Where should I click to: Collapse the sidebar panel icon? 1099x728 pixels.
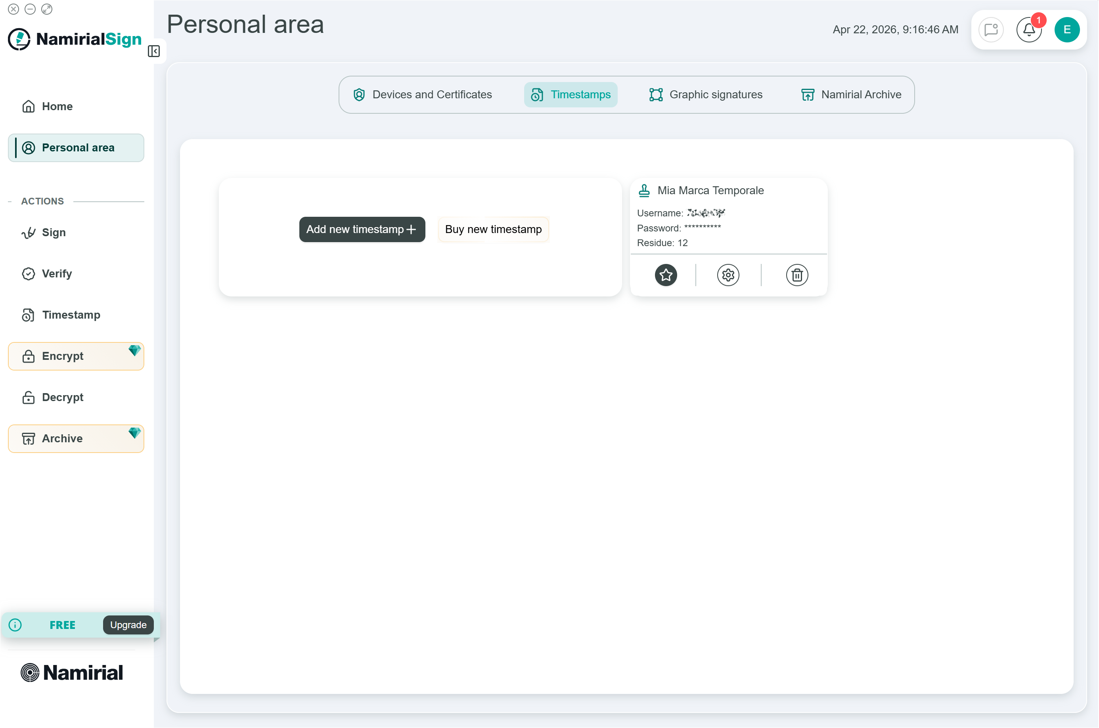tap(154, 51)
